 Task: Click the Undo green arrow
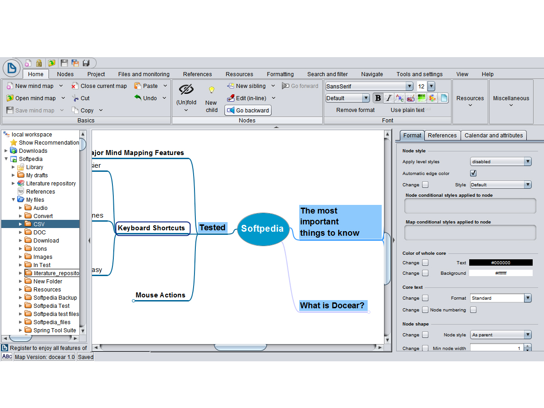[x=138, y=98]
